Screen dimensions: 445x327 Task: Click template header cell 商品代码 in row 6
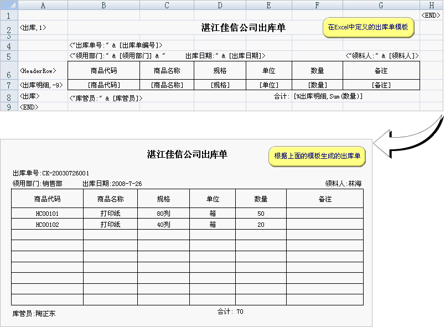coord(104,70)
